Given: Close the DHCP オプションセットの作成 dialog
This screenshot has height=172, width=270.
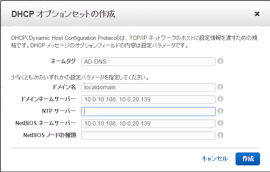Looking at the screenshot, I should point(257,14).
